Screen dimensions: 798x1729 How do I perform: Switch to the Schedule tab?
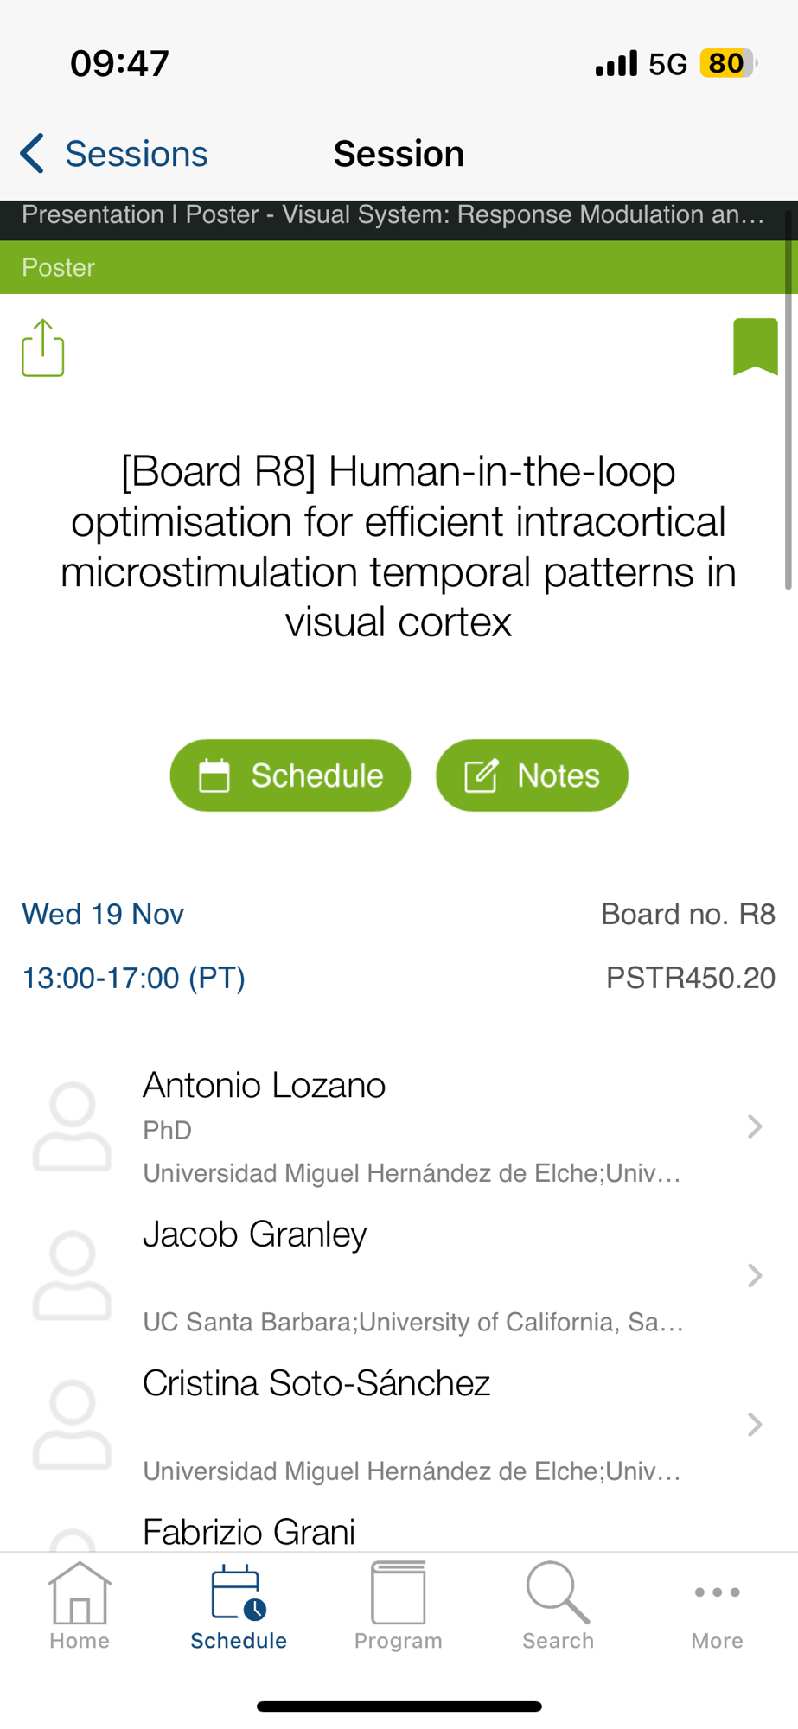(239, 1606)
